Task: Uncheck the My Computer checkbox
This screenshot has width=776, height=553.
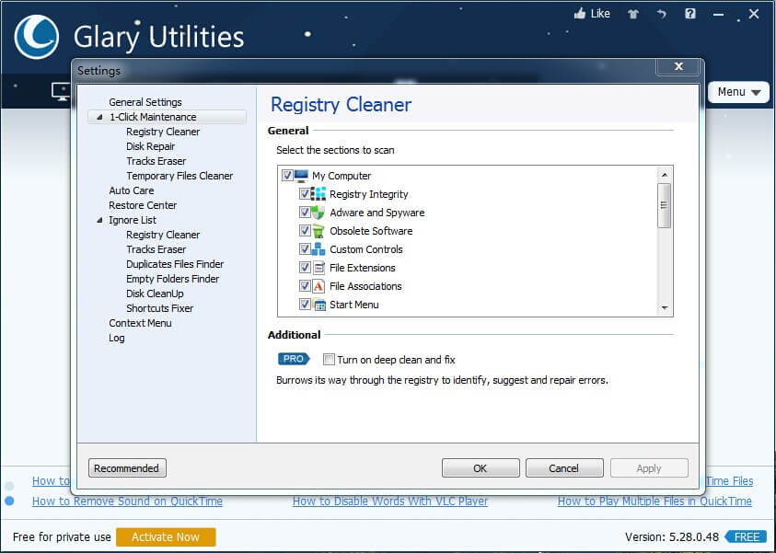Action: 287,176
